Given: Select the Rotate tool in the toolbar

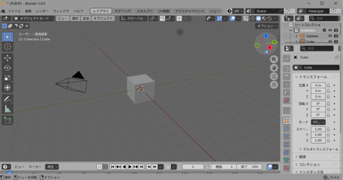Looking at the screenshot, I should pos(7,68).
